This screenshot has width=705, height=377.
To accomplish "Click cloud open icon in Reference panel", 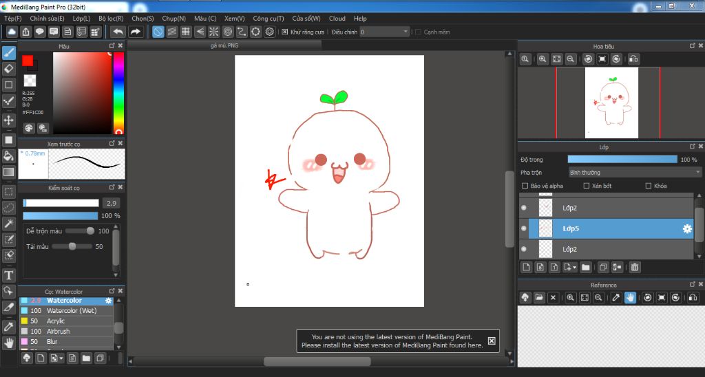I will click(x=525, y=297).
